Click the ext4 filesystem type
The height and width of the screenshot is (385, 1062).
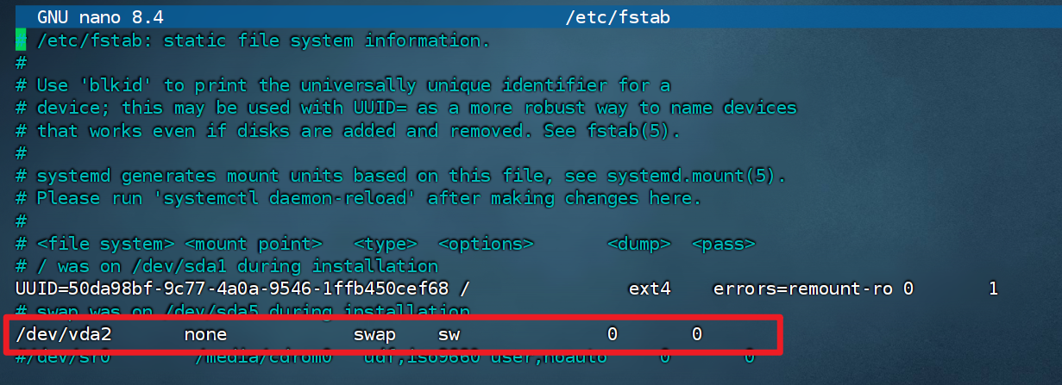pyautogui.click(x=649, y=289)
